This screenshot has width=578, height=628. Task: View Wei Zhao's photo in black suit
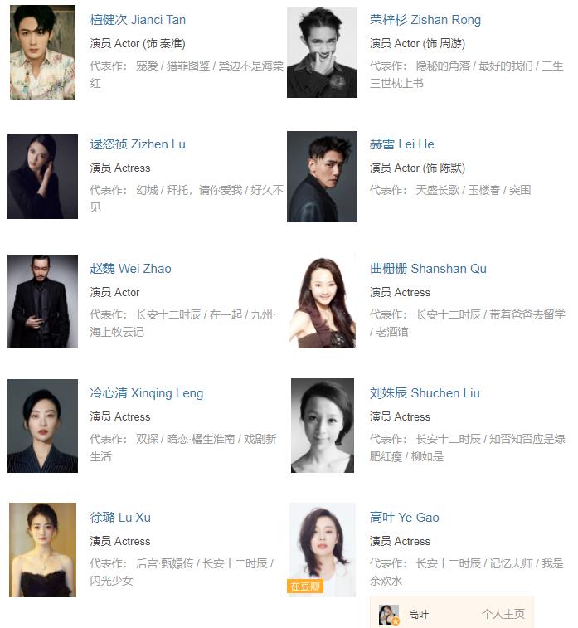[x=42, y=301]
